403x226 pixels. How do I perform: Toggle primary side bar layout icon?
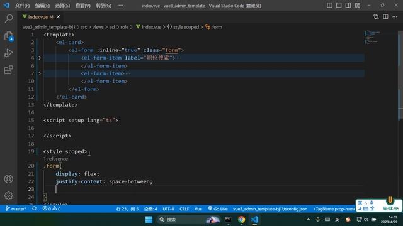[x=329, y=6]
